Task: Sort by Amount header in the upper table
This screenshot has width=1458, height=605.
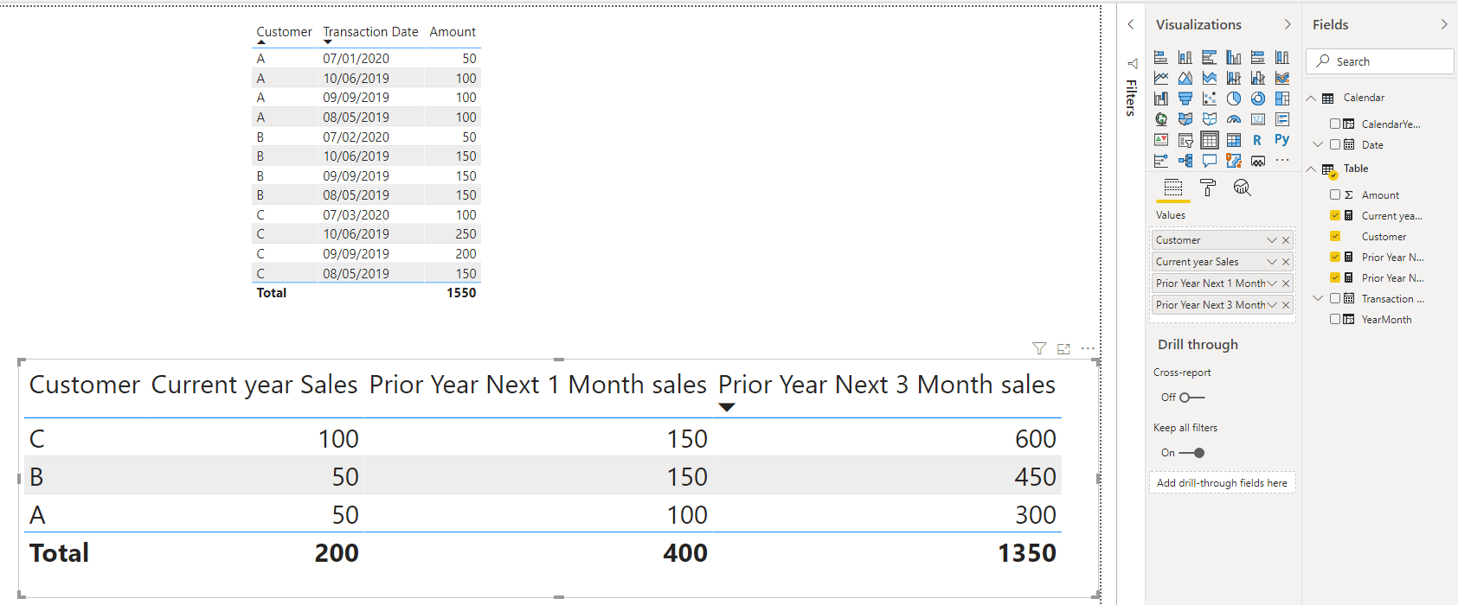Action: (453, 32)
